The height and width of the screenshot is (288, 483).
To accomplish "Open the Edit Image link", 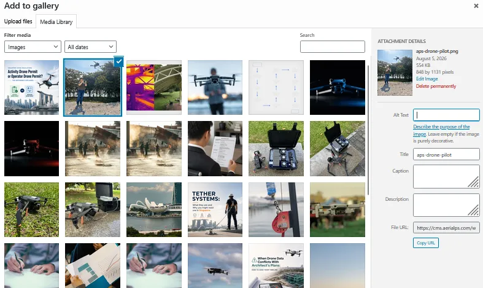I will 427,79.
